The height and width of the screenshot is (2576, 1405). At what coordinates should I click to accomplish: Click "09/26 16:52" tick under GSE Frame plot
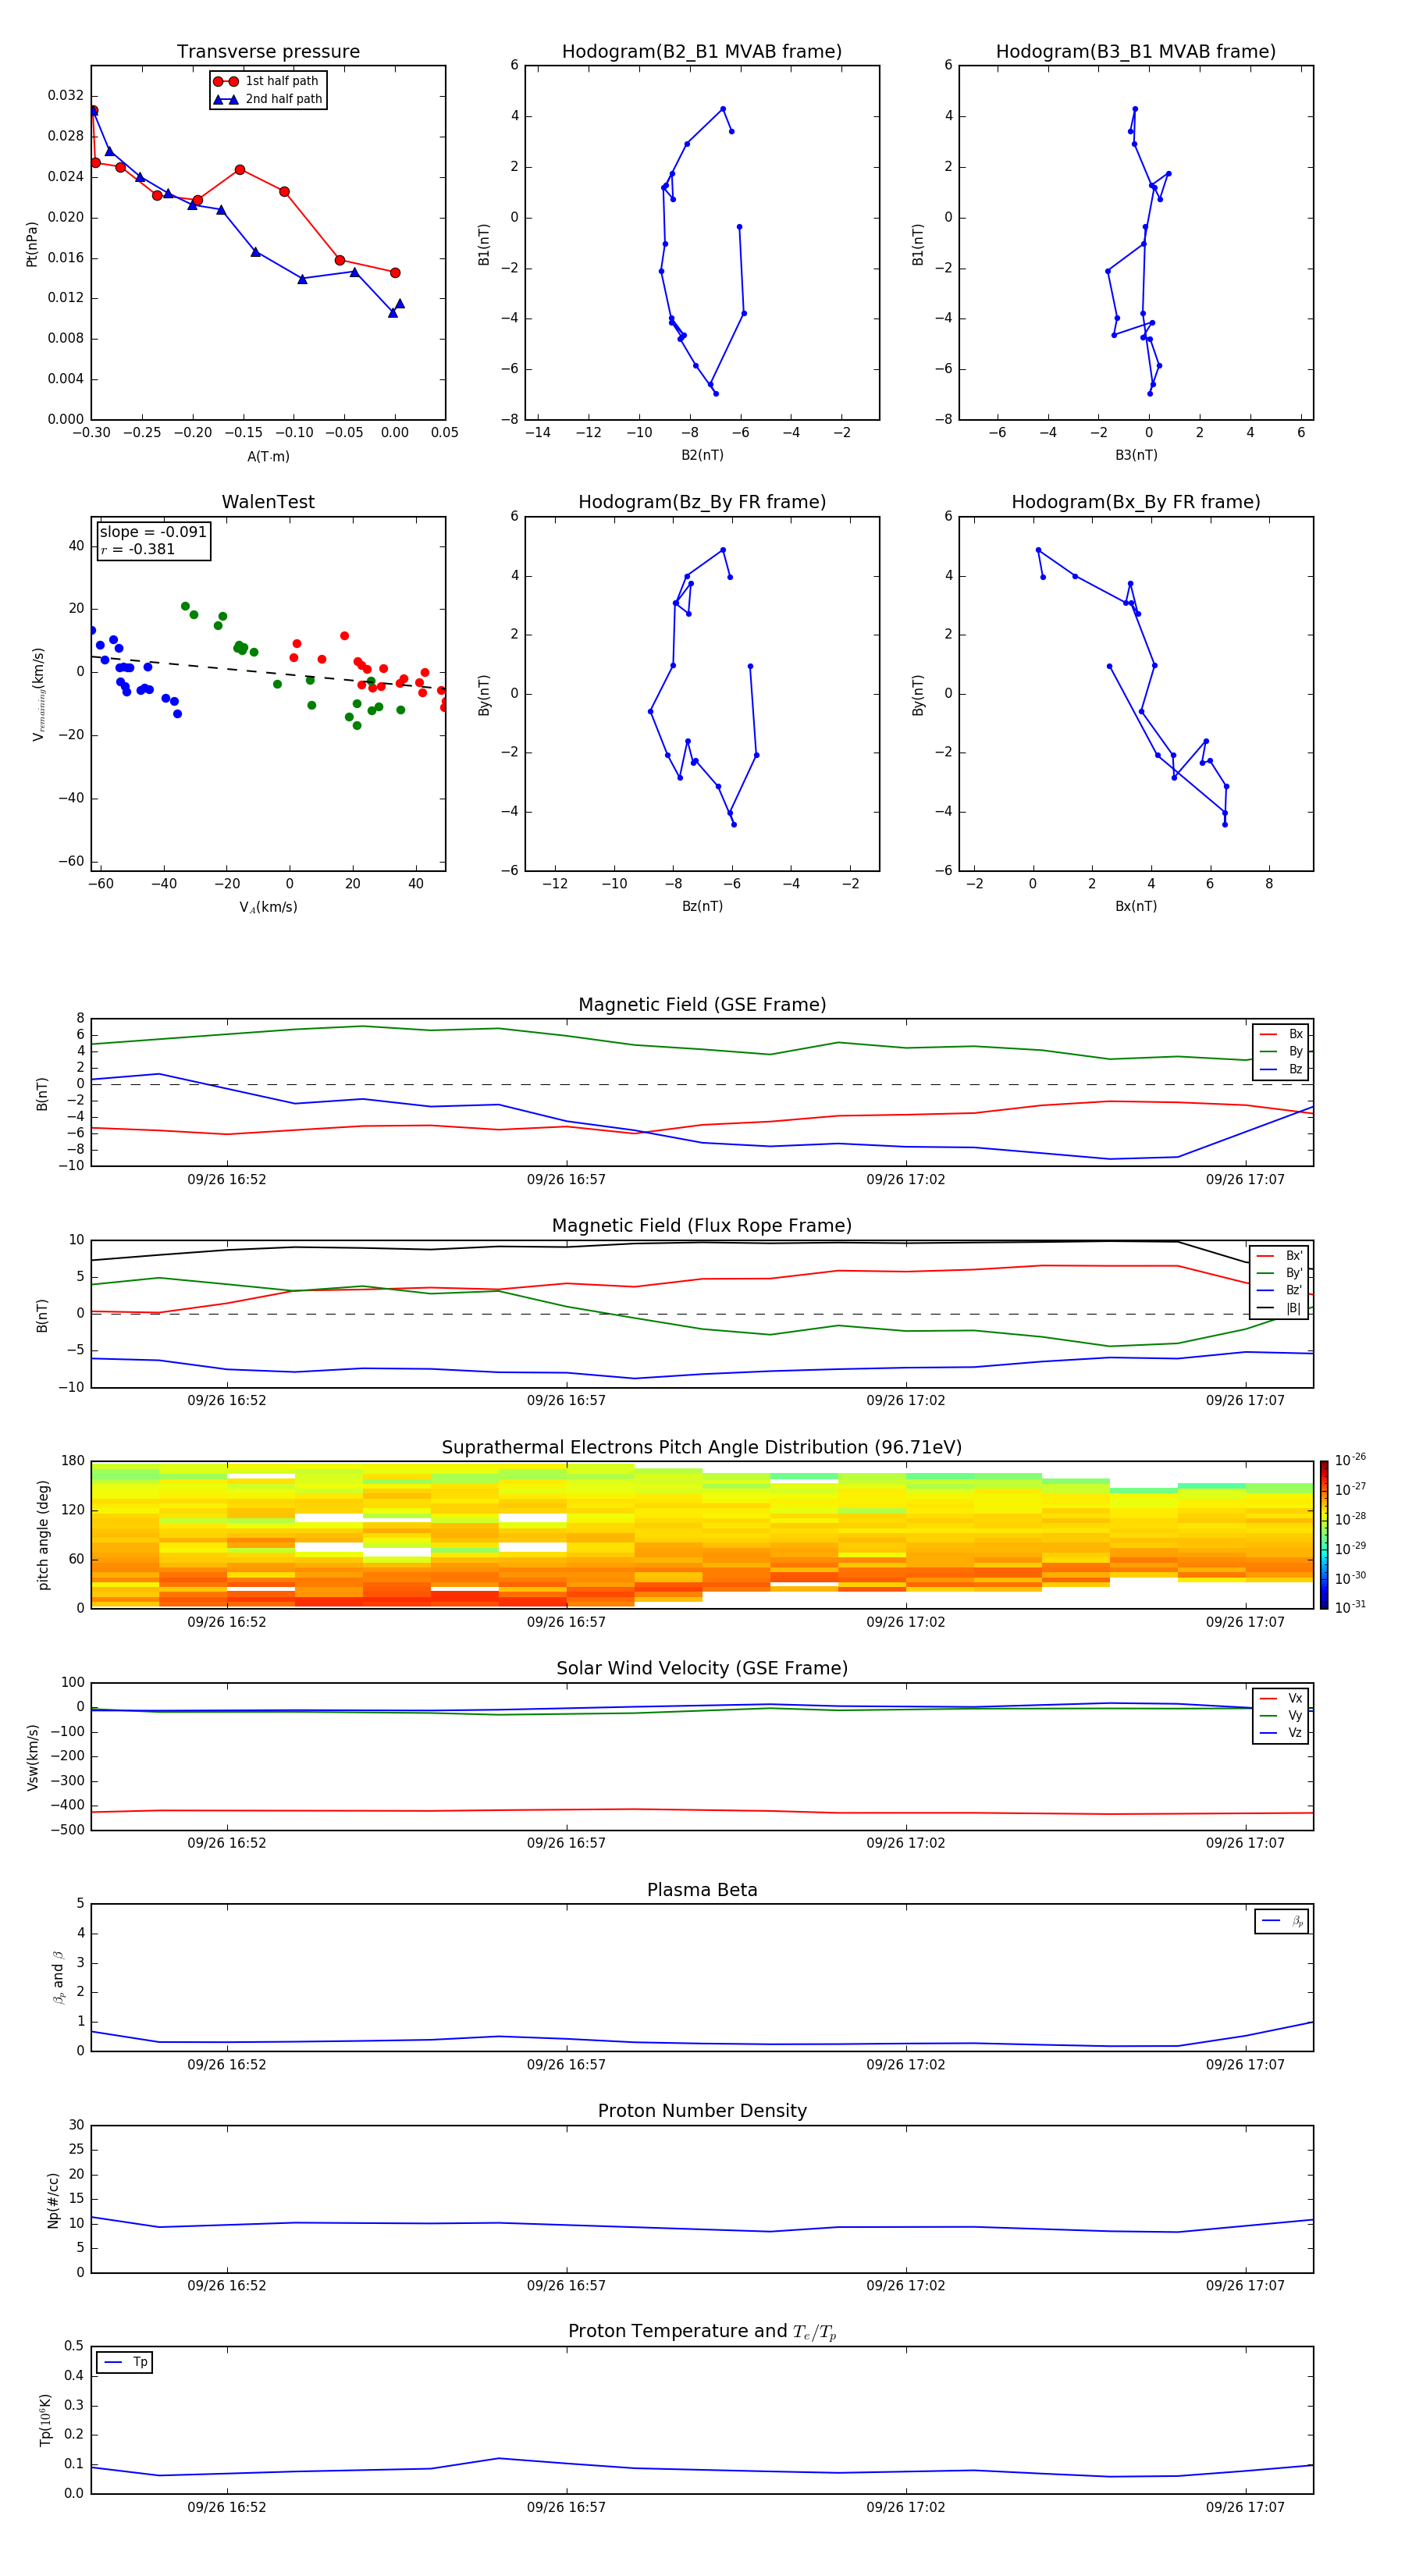(x=227, y=1180)
